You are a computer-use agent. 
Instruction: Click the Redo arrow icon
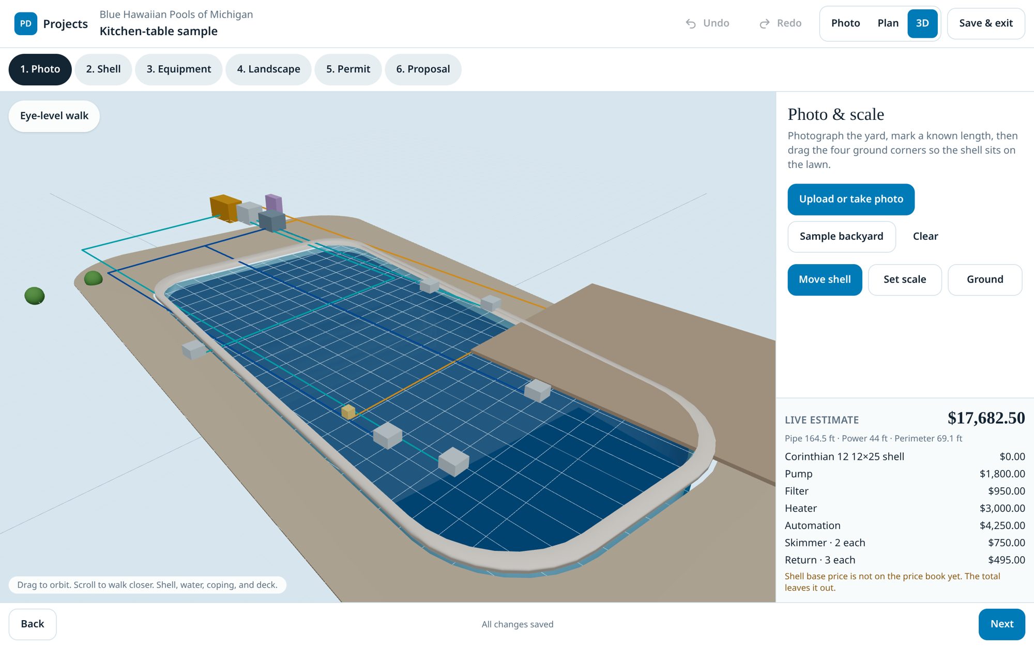tap(764, 23)
